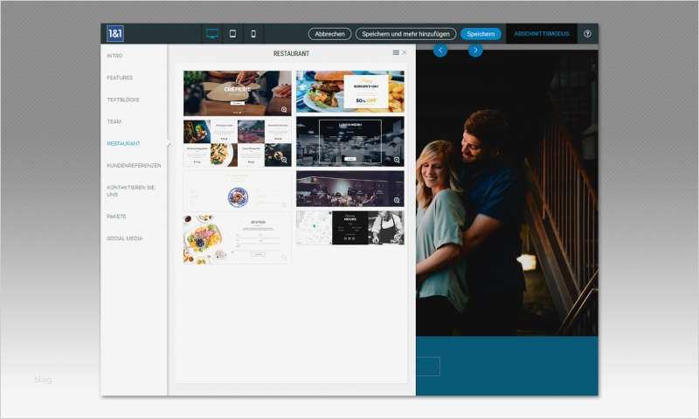This screenshot has width=699, height=419.
Task: Choose the Burger's Day 50% off template
Action: click(350, 92)
